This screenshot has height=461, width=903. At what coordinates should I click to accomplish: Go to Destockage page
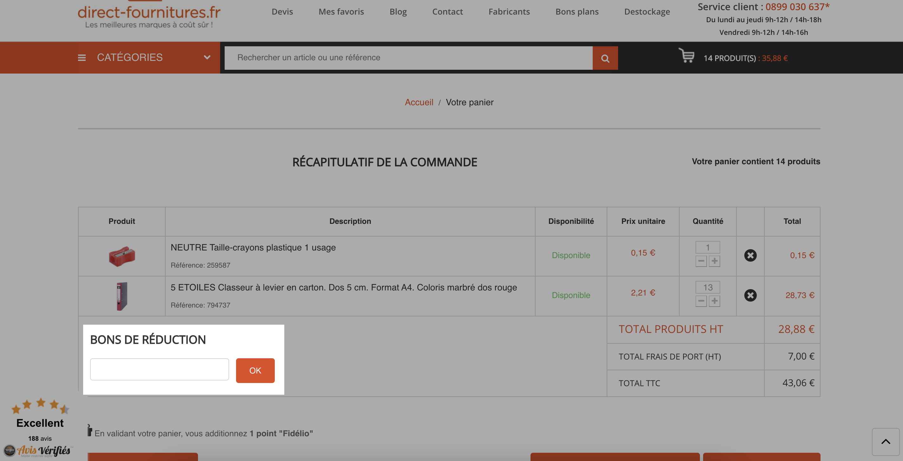pyautogui.click(x=647, y=11)
